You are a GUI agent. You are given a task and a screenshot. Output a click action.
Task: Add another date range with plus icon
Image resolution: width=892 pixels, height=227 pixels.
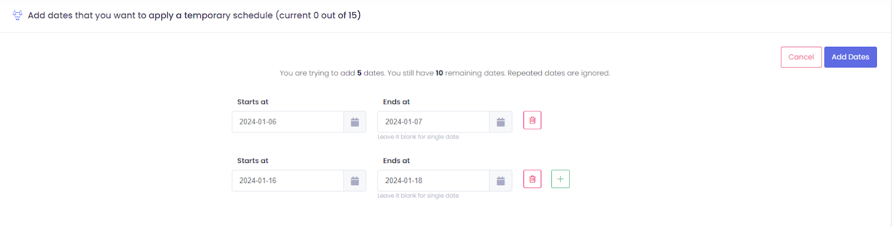pos(560,179)
